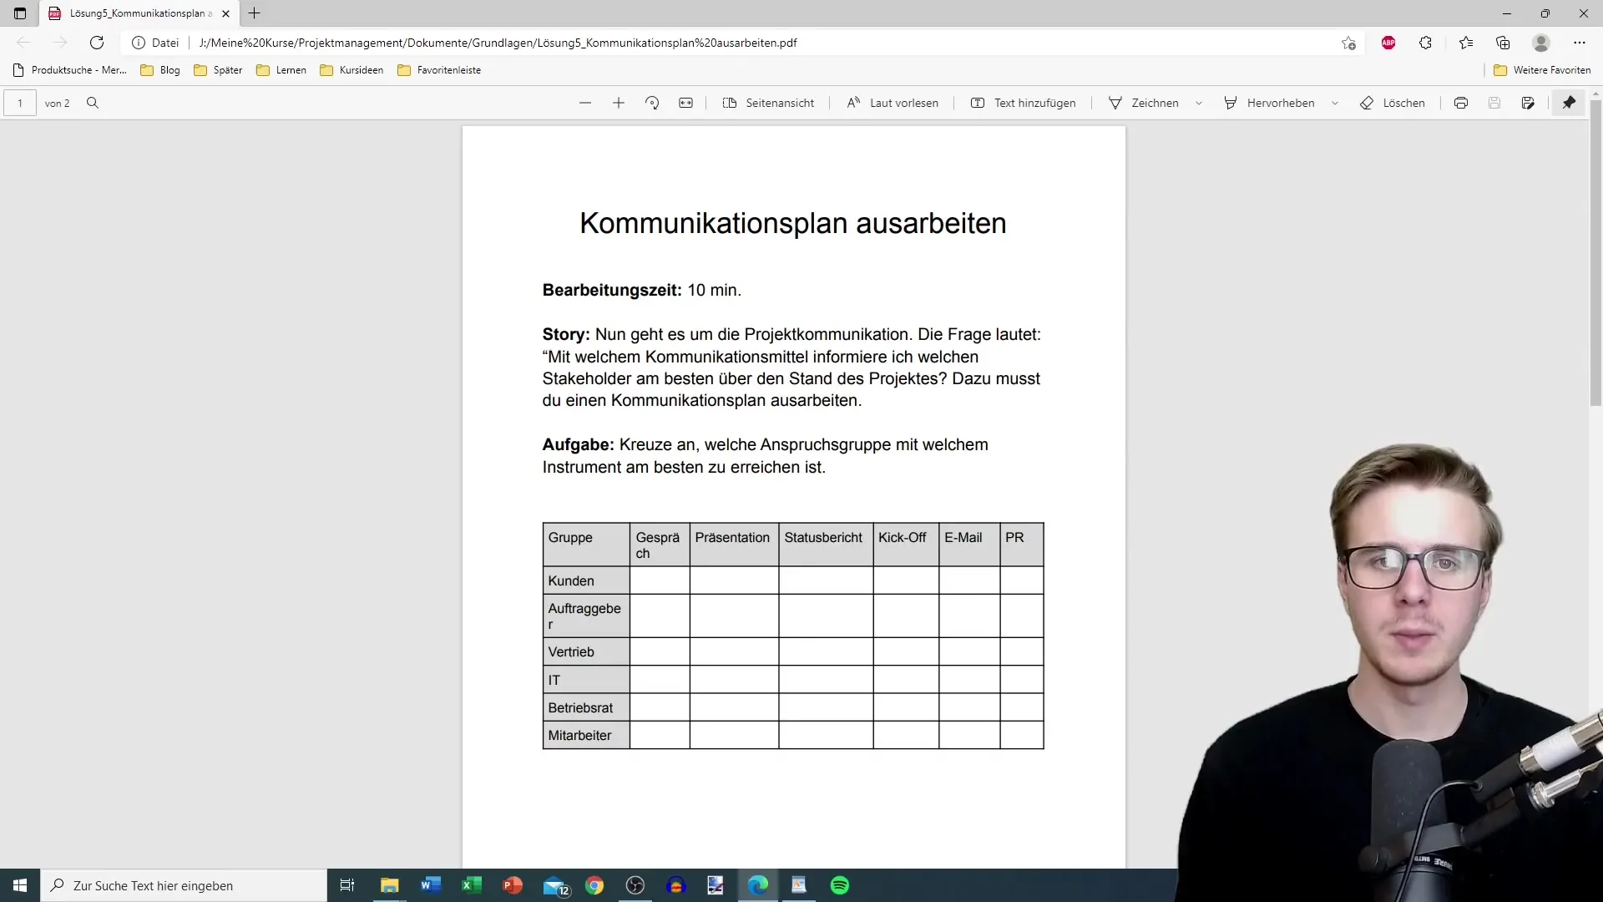Open Mail app in taskbar
Viewport: 1603px width, 902px height.
(555, 885)
